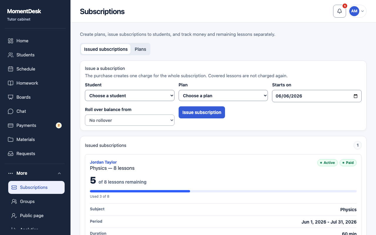Click the Issue subscription button
376x235 pixels.
pos(202,112)
